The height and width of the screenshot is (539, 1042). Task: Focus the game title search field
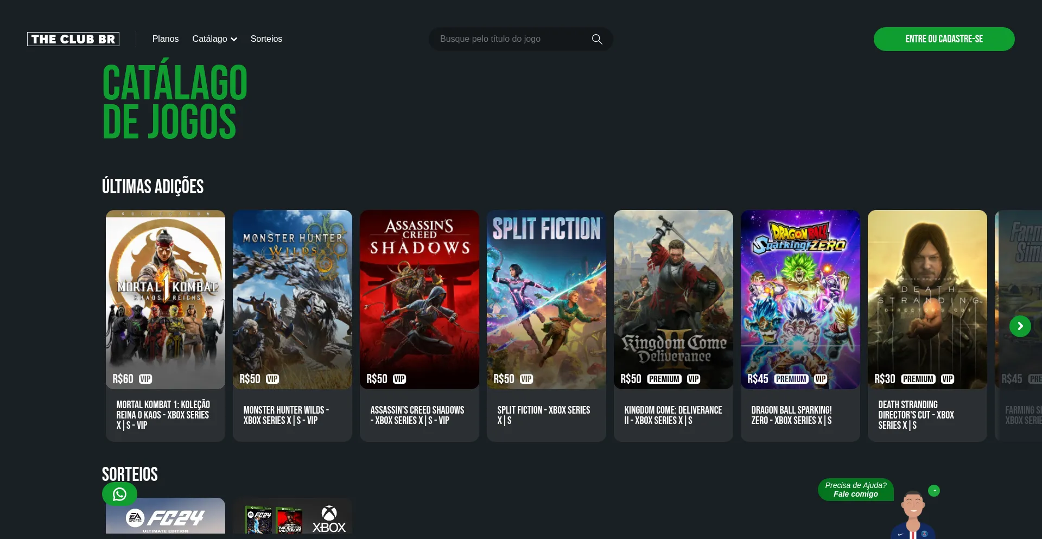point(510,39)
